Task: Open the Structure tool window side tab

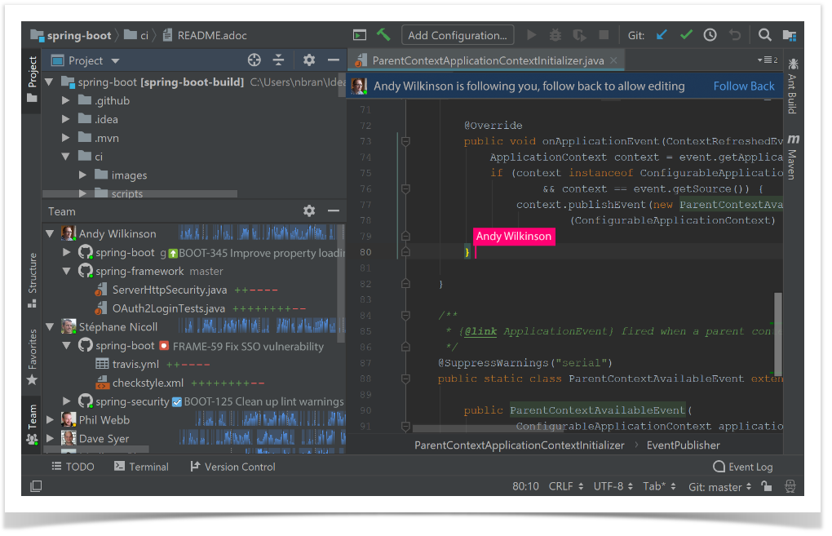Action: click(32, 280)
